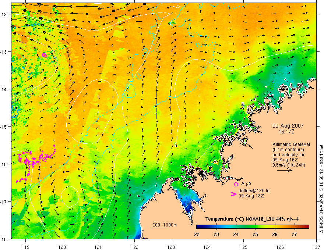Click the colorbar tick label '22'
Screen dimensions: 324x250
(197, 235)
